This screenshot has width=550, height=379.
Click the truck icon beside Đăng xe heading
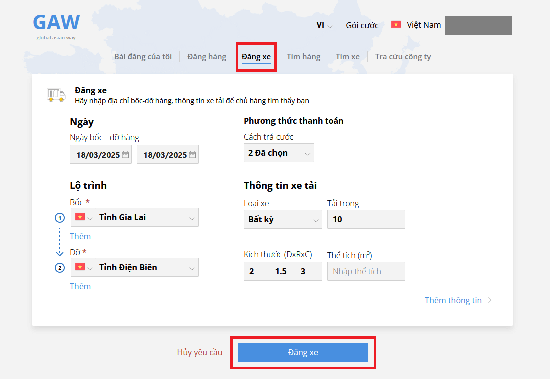click(56, 95)
